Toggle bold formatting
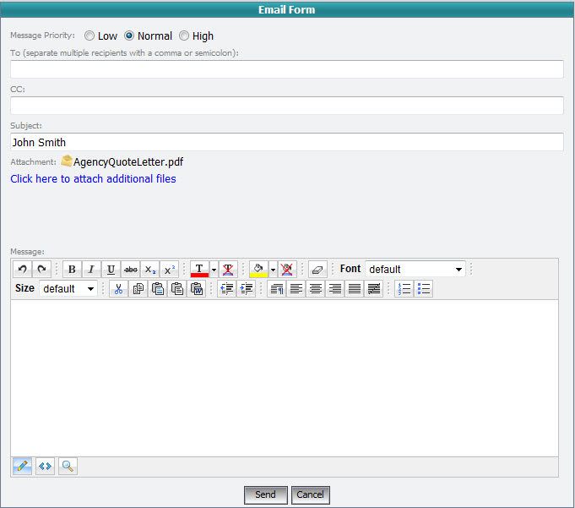This screenshot has width=575, height=508. pos(73,270)
